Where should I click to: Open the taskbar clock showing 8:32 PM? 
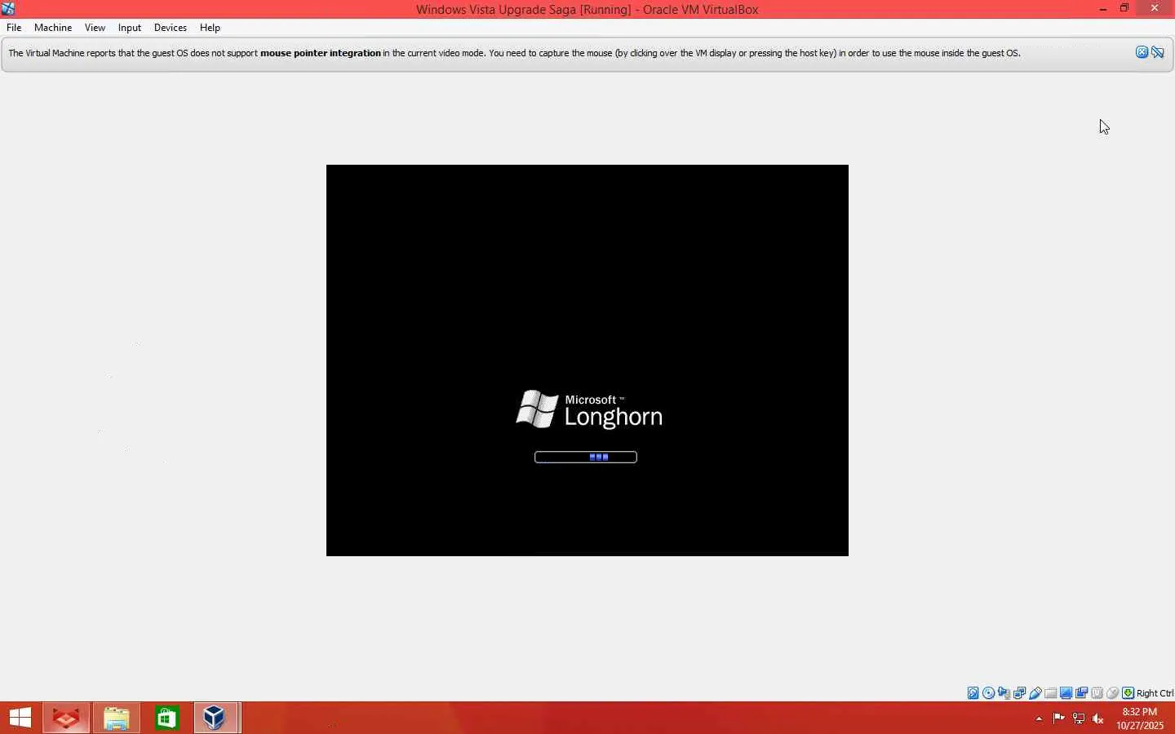[x=1140, y=719]
